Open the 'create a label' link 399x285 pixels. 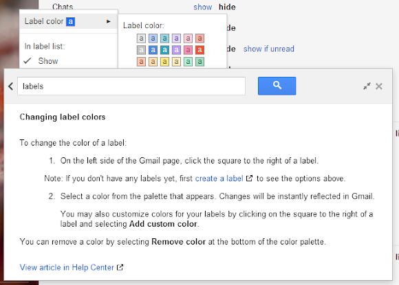click(x=219, y=179)
